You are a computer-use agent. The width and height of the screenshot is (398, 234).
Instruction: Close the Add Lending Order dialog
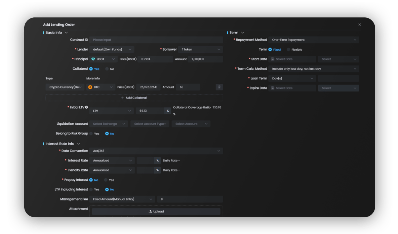point(359,24)
